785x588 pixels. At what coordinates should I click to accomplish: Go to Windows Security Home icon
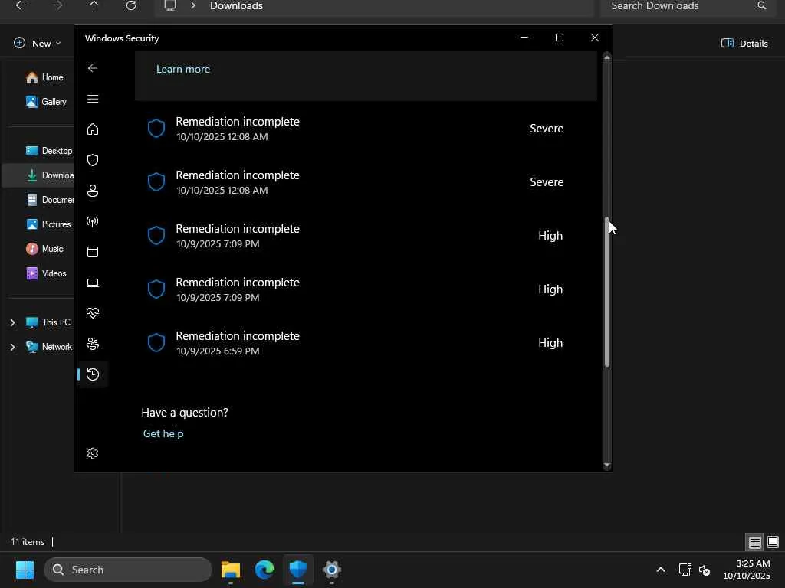pyautogui.click(x=93, y=129)
